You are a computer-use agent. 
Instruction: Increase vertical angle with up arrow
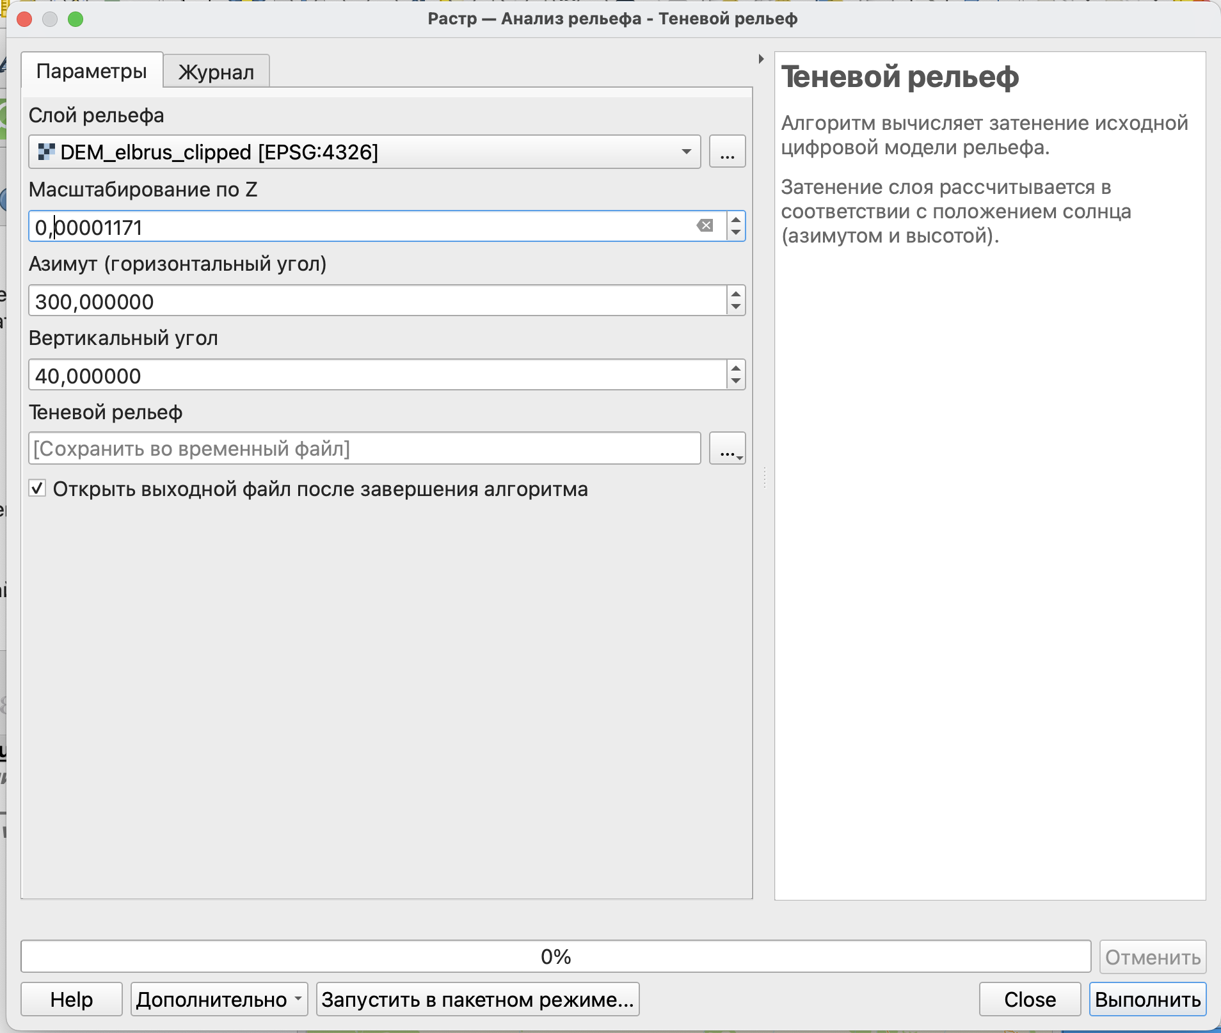tap(736, 367)
